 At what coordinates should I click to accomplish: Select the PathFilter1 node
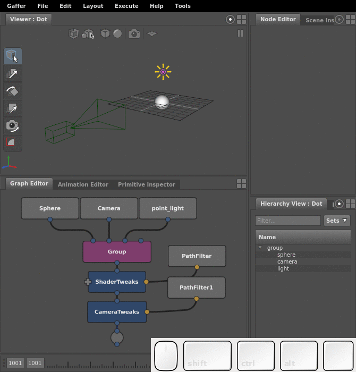(197, 288)
